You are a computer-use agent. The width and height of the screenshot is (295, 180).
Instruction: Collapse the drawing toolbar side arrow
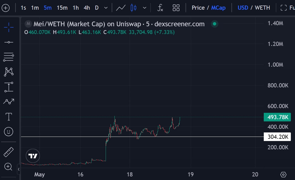[19, 169]
